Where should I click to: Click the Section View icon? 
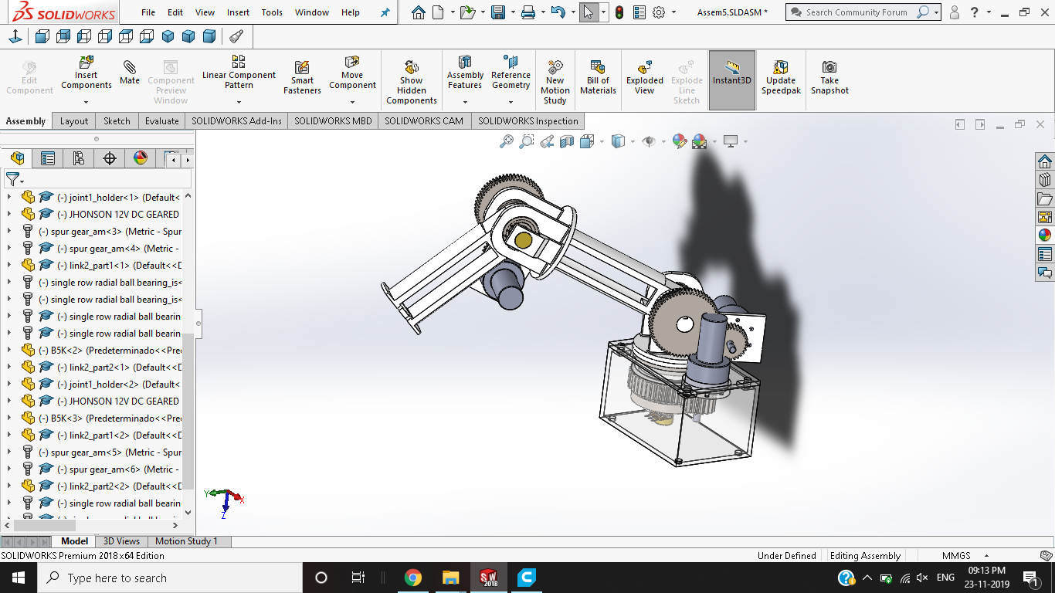pos(567,141)
